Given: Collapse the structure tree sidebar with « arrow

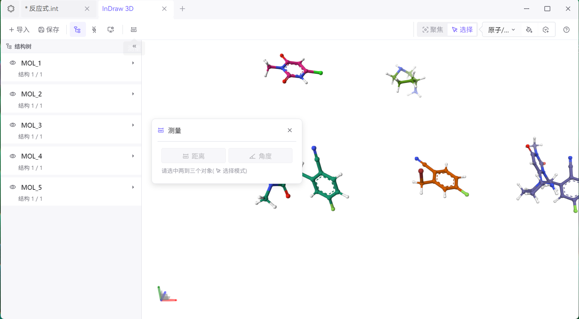Looking at the screenshot, I should click(134, 46).
